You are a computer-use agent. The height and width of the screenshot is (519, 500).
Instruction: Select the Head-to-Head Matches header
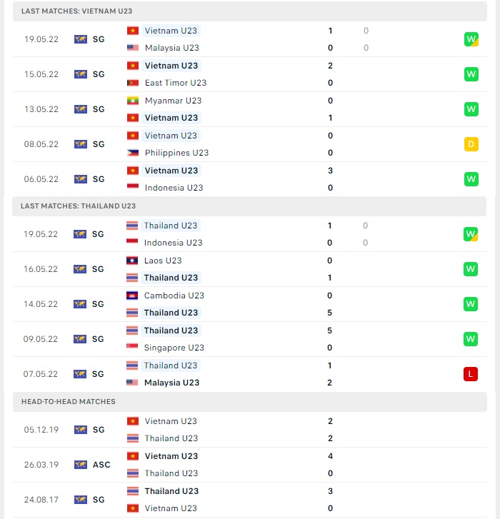[250, 402]
